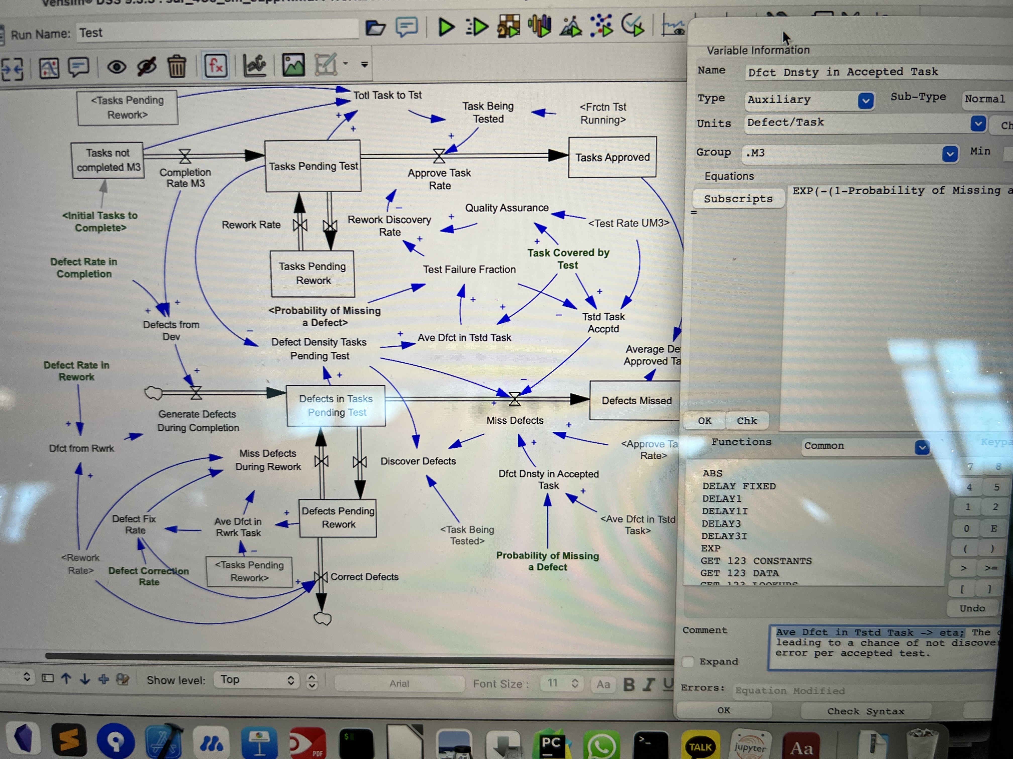Toggle Italic formatting I
Screen dimensions: 1013x759
tap(648, 685)
